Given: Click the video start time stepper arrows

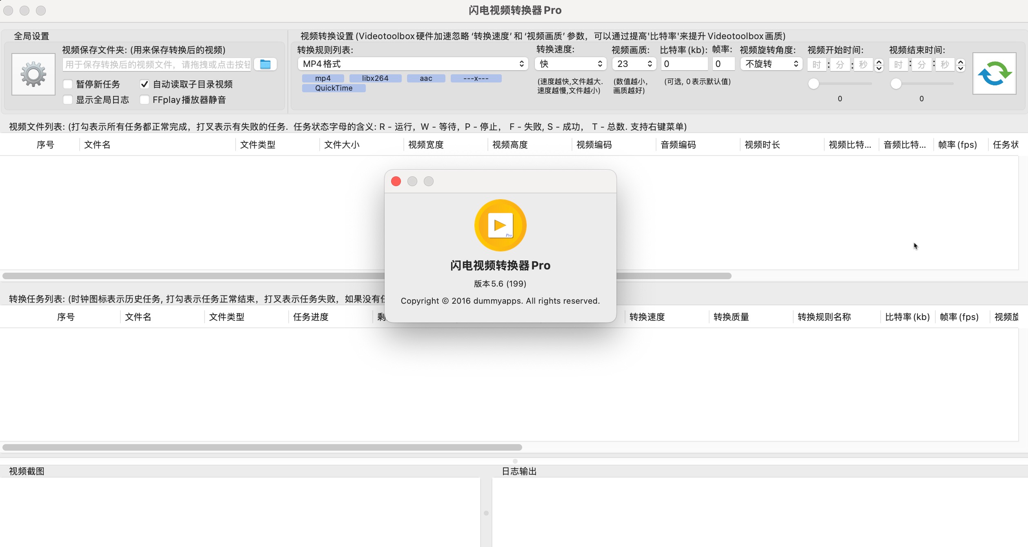Looking at the screenshot, I should point(879,64).
